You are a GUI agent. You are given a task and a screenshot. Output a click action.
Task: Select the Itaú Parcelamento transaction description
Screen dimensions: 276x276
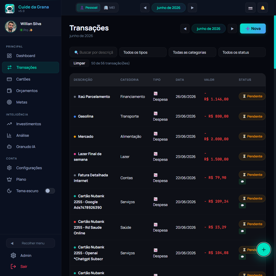(94, 97)
